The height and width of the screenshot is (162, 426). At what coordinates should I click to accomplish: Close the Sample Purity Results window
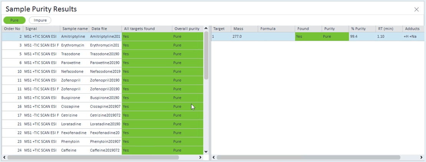pyautogui.click(x=416, y=9)
